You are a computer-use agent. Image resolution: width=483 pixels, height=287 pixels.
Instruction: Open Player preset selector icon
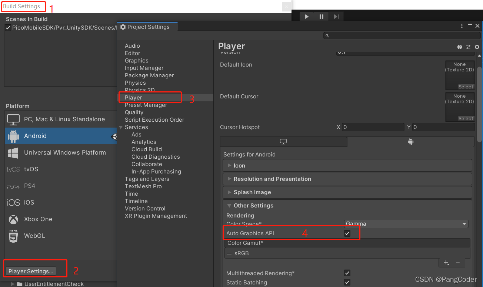(468, 47)
